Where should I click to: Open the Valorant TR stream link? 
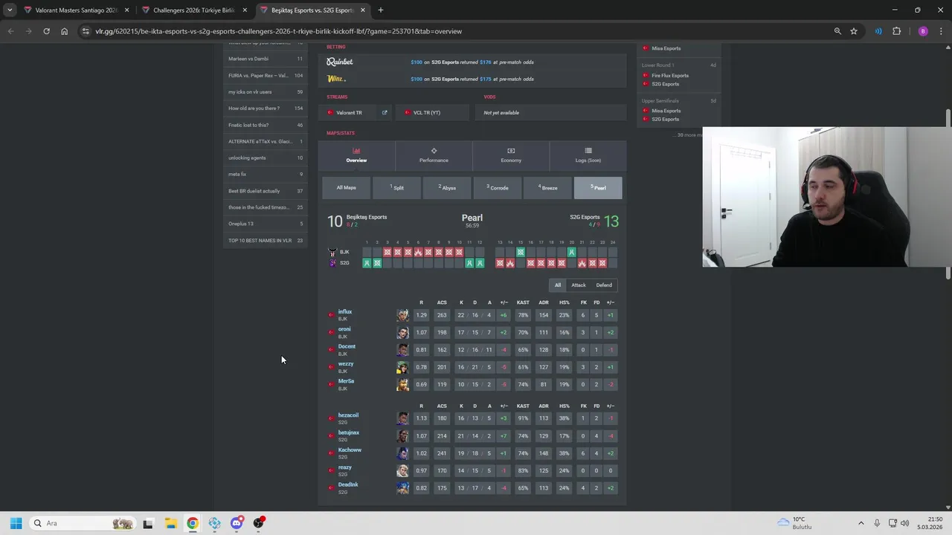[350, 113]
